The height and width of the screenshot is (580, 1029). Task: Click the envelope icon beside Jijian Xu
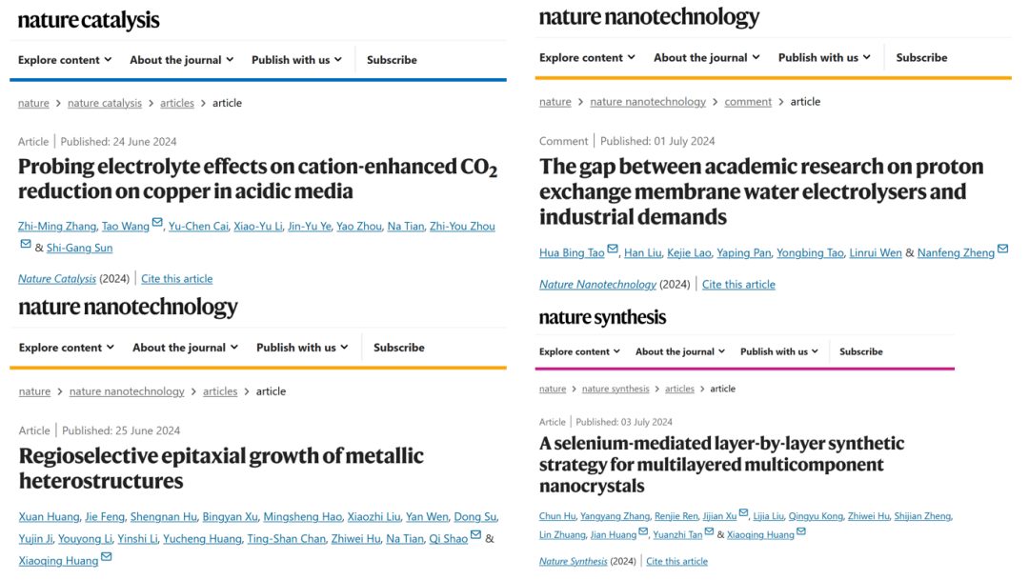[x=743, y=513]
